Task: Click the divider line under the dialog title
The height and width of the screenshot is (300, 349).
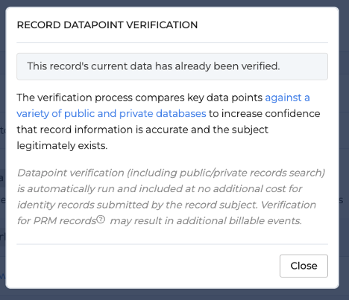Action: point(172,42)
